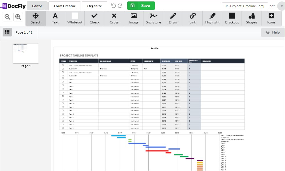Enable the Highlight tool
285x171 pixels.
[212, 18]
